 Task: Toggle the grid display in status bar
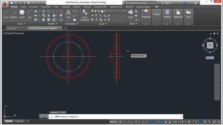(121, 122)
